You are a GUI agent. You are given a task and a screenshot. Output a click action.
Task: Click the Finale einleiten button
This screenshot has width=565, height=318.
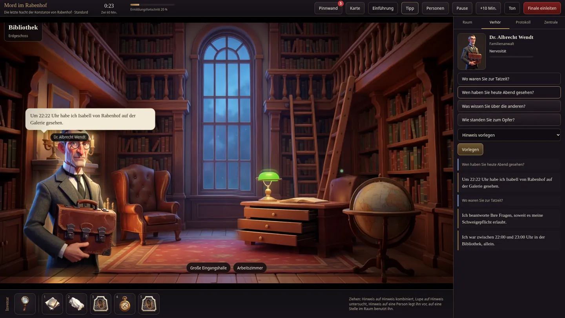click(542, 8)
